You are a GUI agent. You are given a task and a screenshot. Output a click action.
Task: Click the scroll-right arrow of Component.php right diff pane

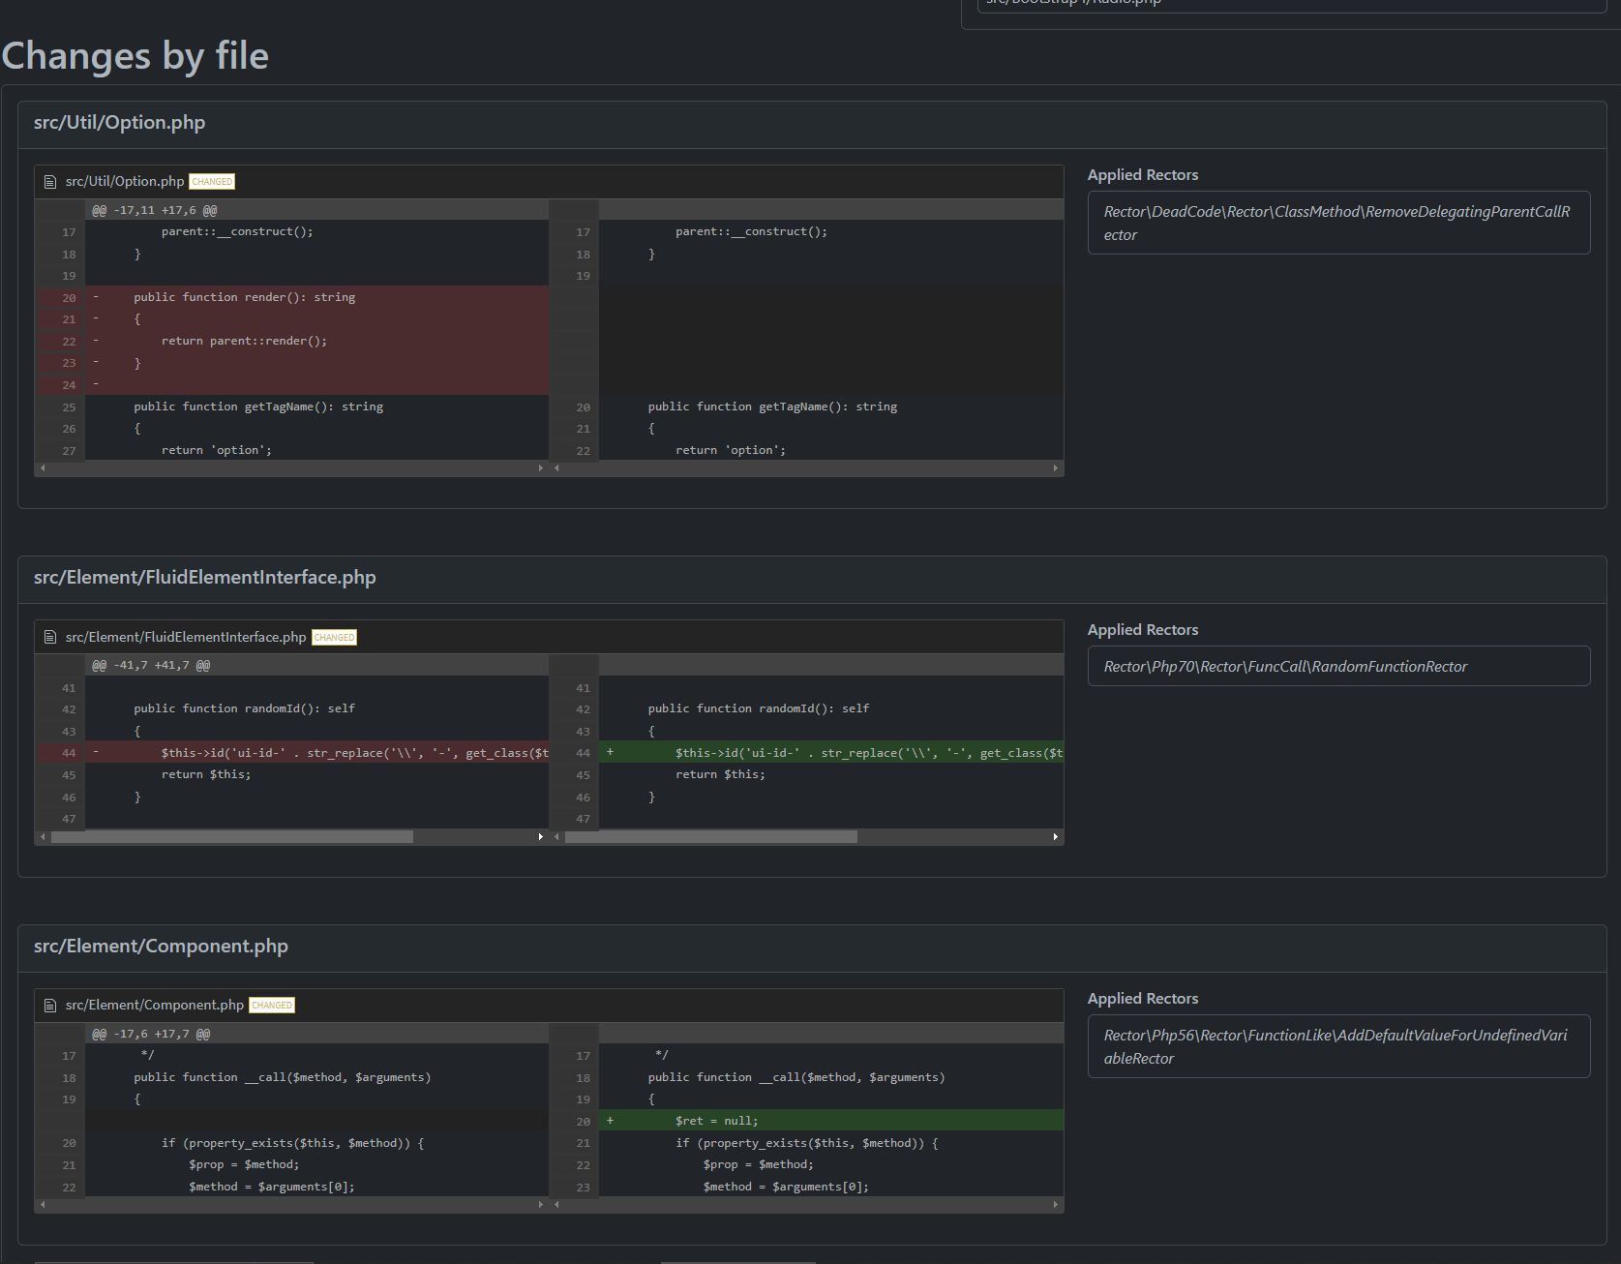coord(1055,1205)
